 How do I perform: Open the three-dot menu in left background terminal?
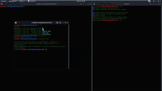click(84, 4)
